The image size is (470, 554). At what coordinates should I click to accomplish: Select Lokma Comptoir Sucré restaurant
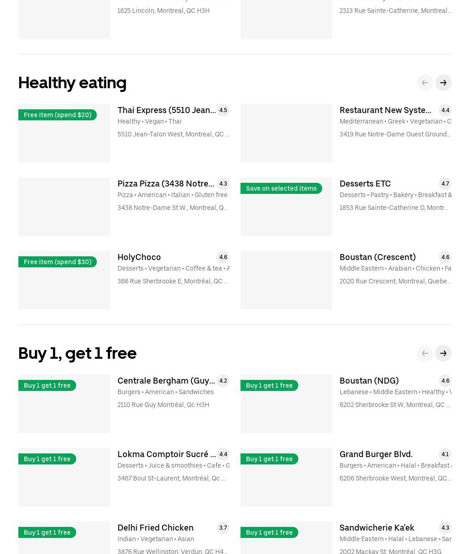click(166, 454)
